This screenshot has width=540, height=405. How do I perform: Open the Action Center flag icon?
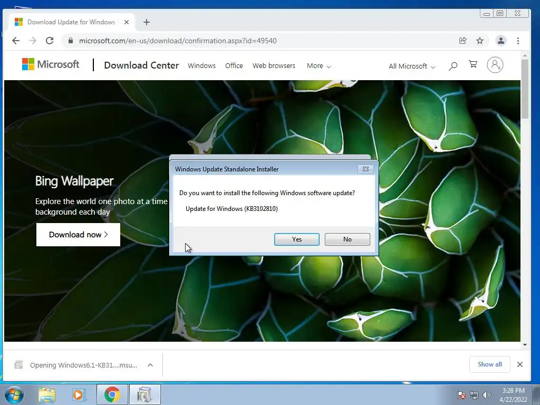click(461, 395)
